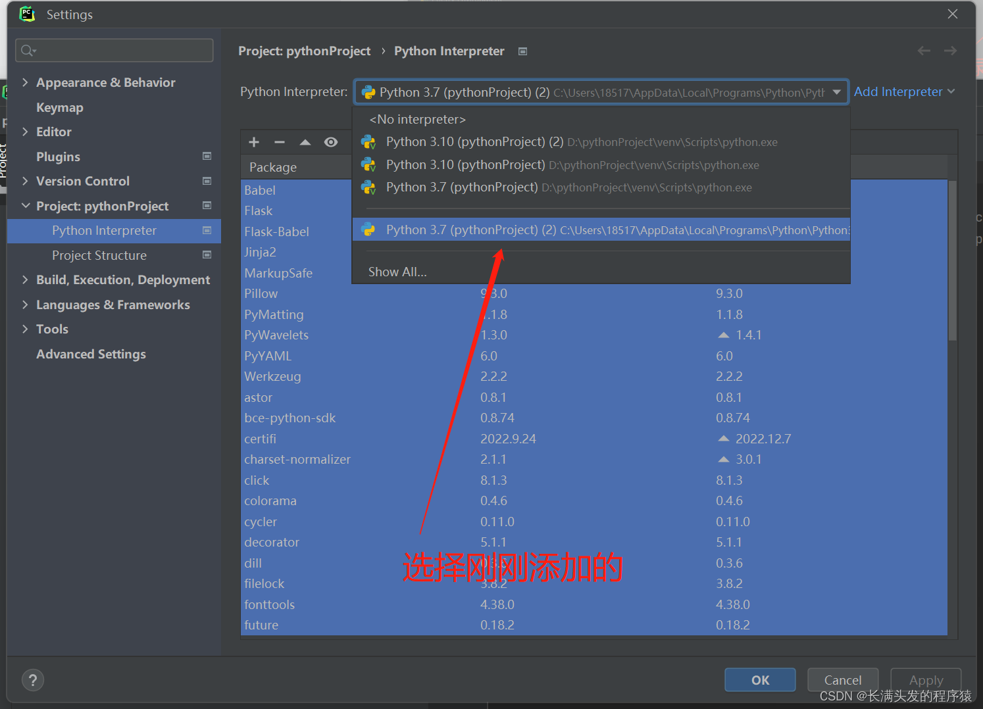The width and height of the screenshot is (983, 709).
Task: Click the Package column header
Action: pyautogui.click(x=273, y=167)
